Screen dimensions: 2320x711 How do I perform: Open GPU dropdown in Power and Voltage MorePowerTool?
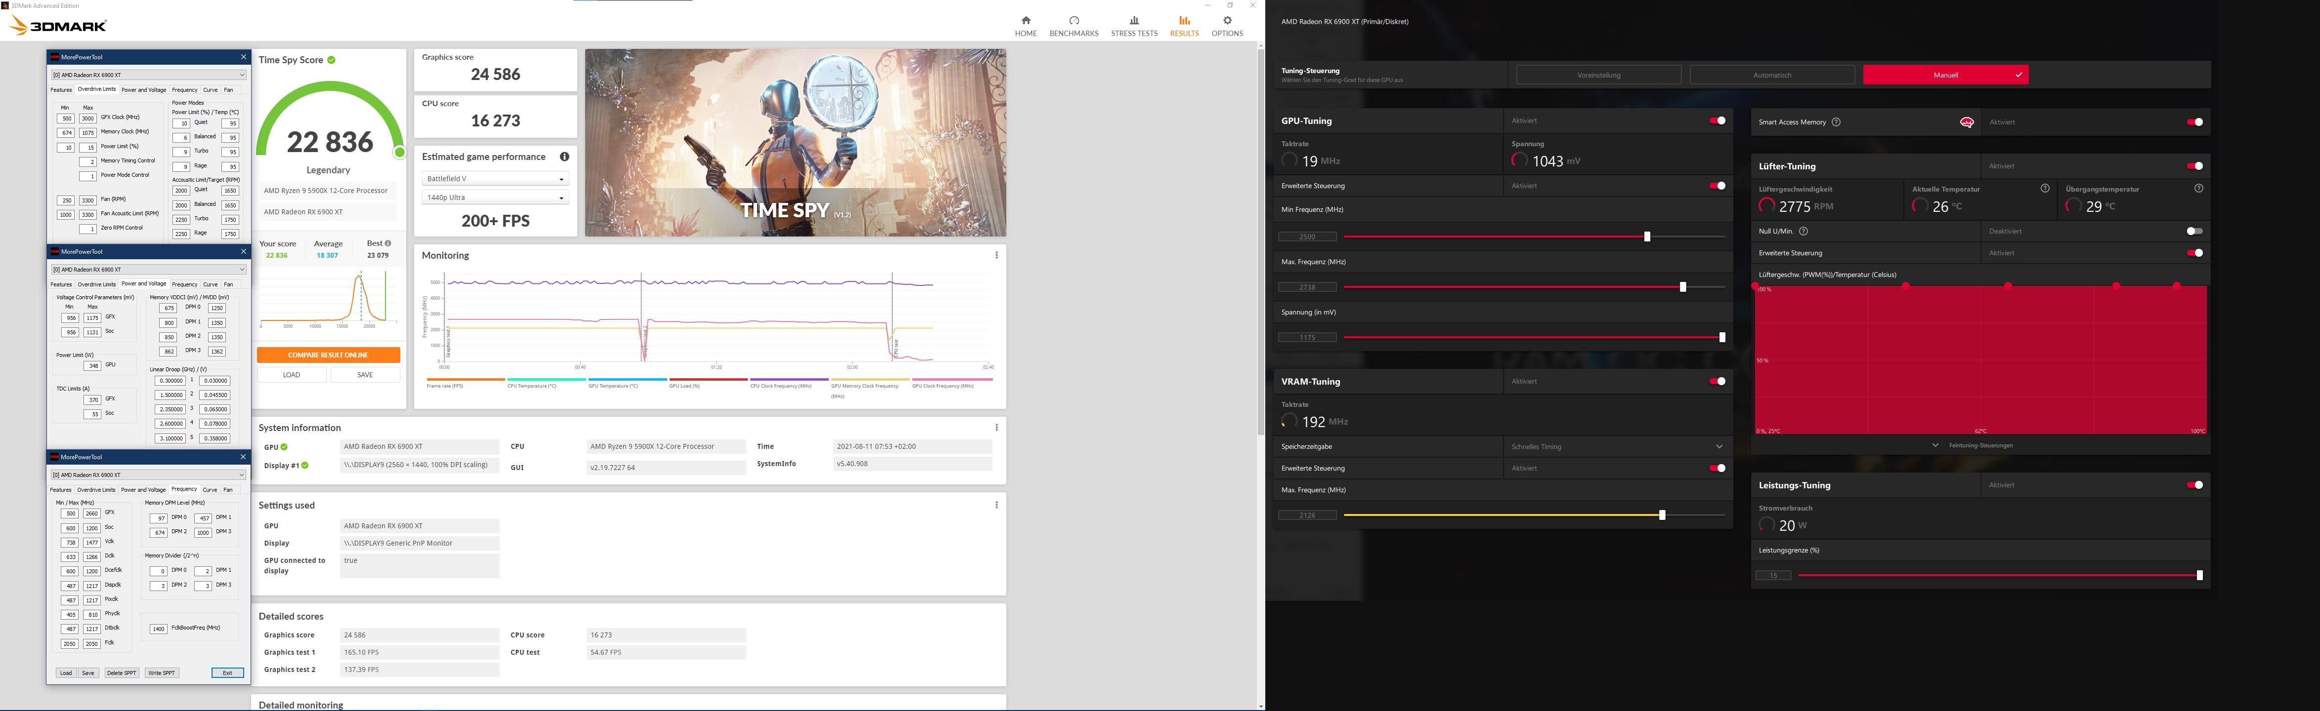pyautogui.click(x=149, y=269)
